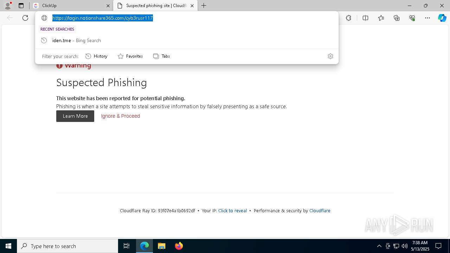
Task: Close the Suspected phishing site tab
Action: tap(192, 6)
